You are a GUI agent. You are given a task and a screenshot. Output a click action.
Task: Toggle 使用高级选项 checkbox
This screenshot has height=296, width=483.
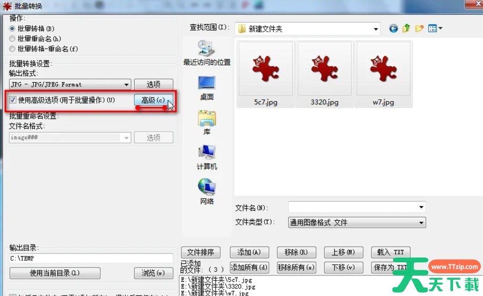tap(13, 100)
